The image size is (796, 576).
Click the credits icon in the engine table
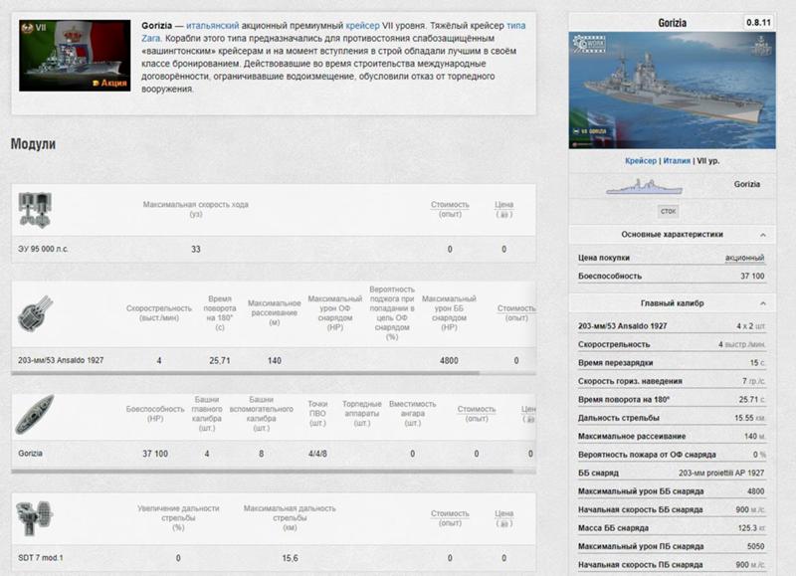coord(504,215)
